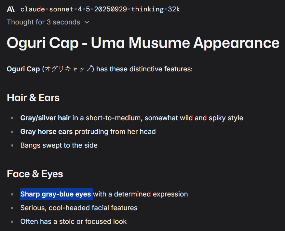Click bullet before 'Gray/silver hair'
This screenshot has width=285, height=231.
pos(12,118)
